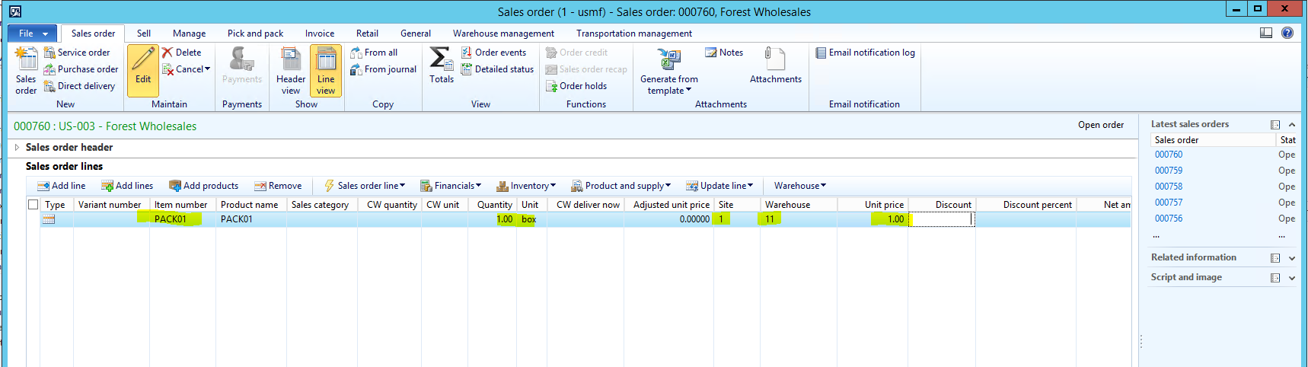The image size is (1308, 367).
Task: Click the Discount input field
Action: click(942, 219)
